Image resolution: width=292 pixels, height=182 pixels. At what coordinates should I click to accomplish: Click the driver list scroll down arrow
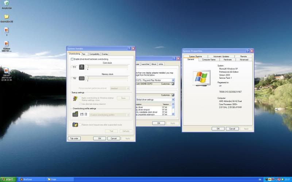pyautogui.click(x=173, y=114)
